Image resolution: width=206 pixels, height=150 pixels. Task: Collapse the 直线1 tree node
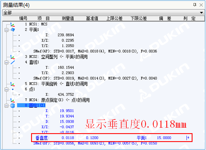[6, 62]
